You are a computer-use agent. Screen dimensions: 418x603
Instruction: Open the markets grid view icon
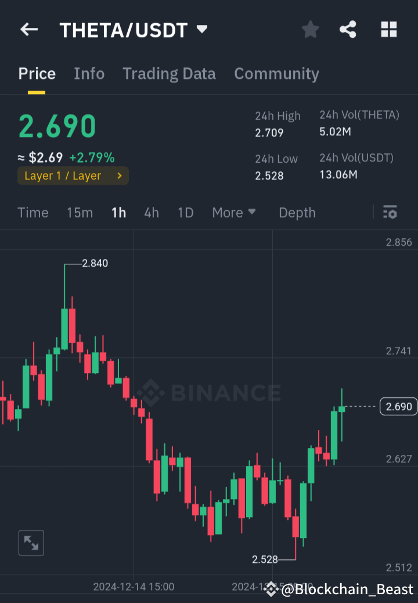[388, 29]
